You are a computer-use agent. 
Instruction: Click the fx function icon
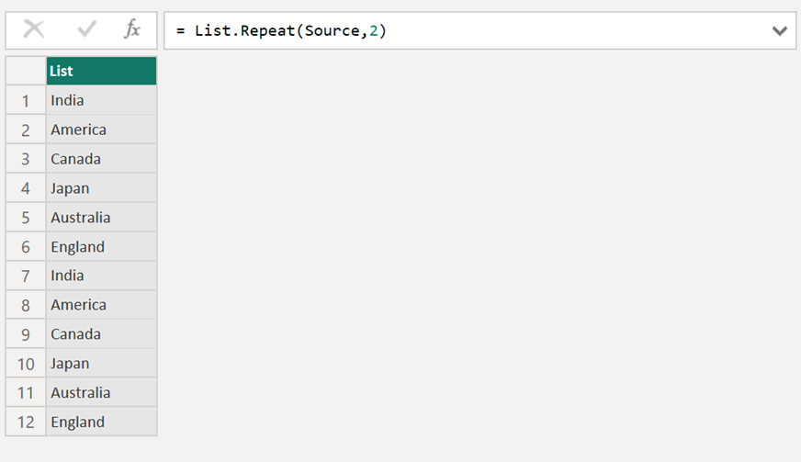132,30
